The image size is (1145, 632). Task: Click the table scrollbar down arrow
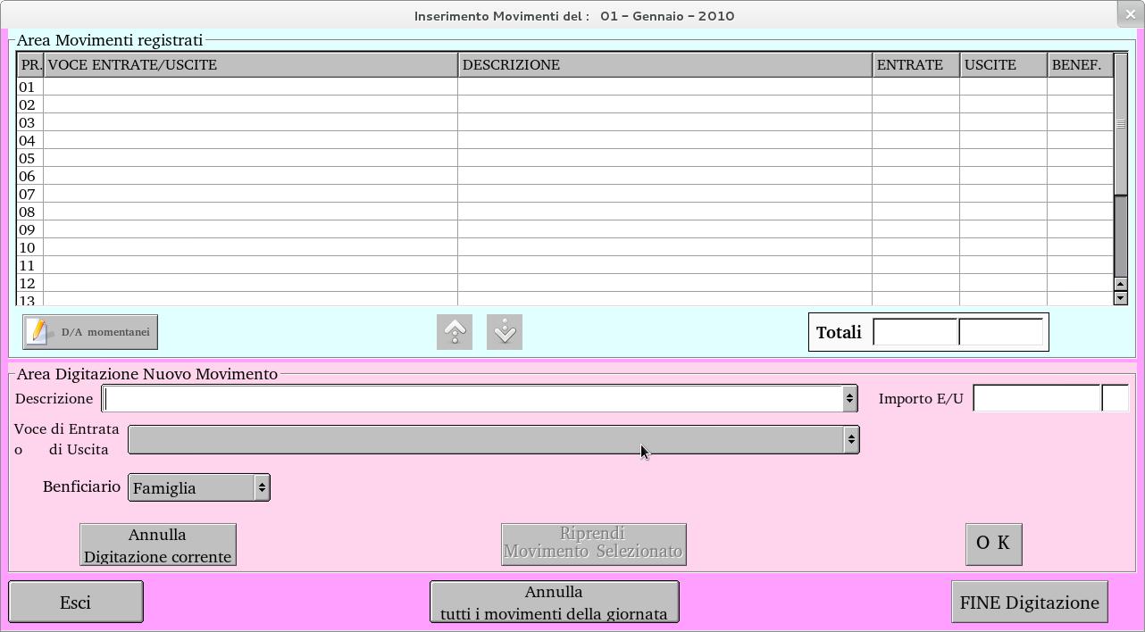point(1121,298)
